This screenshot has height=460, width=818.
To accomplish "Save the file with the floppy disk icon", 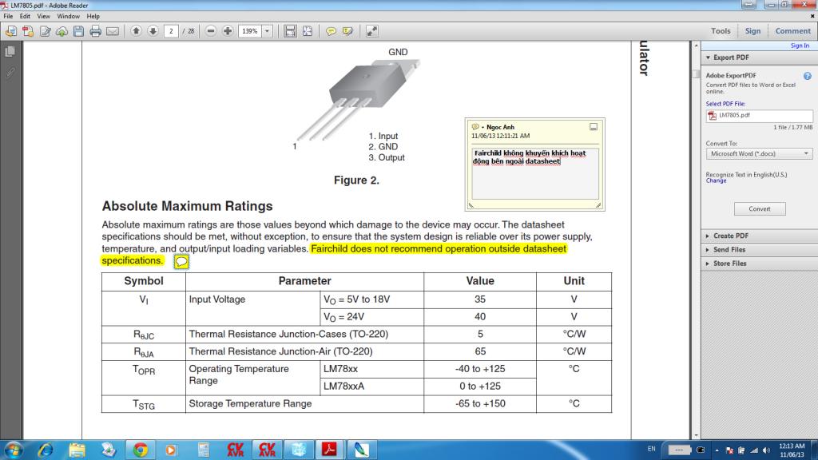I will click(x=79, y=31).
